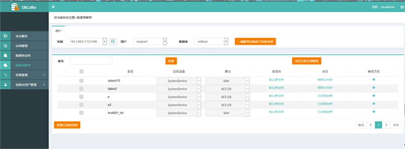405x149 pixels.
Task: Click the highlighted file icon in the sidebar
Action: tap(5, 65)
